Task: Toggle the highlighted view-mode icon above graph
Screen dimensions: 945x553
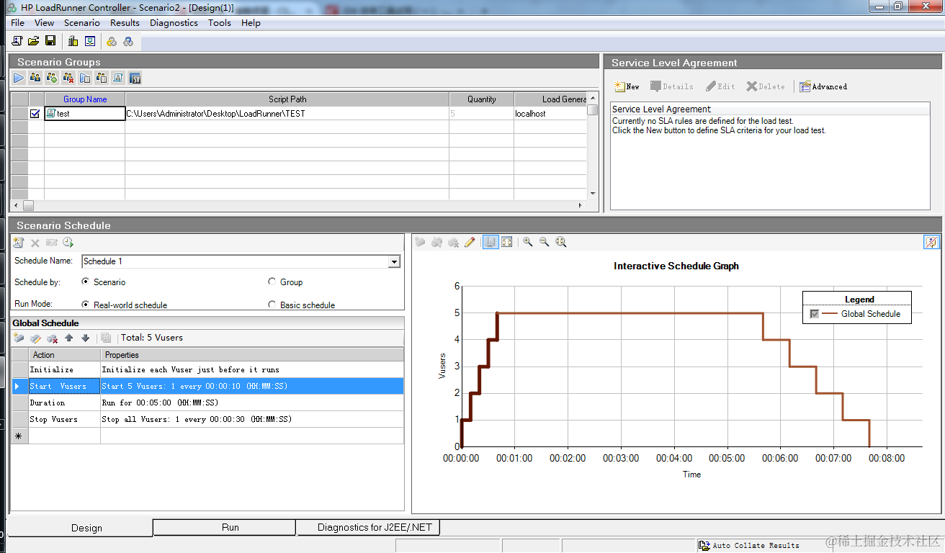Action: click(490, 243)
